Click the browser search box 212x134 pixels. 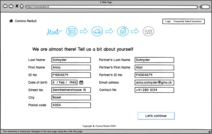point(205,7)
